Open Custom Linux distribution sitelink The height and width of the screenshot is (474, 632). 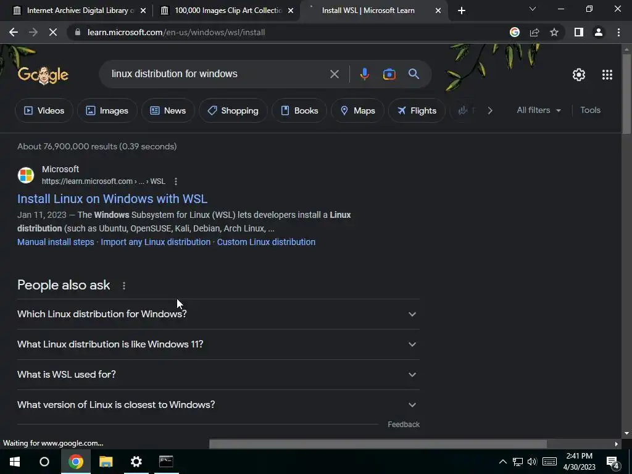coord(266,242)
